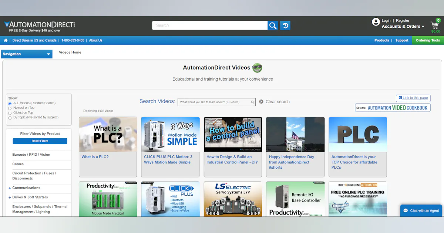Screen dimensions: 444x233
Task: Select Oldest on Top radio option
Action: 10,113
